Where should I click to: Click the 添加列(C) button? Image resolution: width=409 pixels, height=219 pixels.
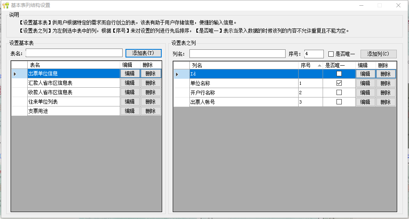click(x=378, y=54)
